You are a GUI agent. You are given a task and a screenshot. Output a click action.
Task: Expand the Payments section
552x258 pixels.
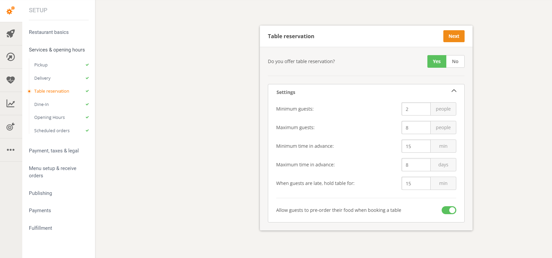40,211
